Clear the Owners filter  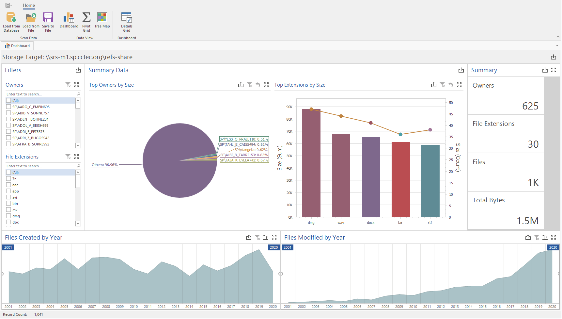pyautogui.click(x=68, y=85)
